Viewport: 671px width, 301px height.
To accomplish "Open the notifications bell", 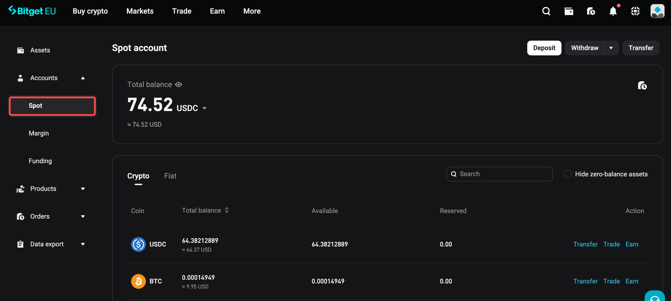I will click(613, 11).
